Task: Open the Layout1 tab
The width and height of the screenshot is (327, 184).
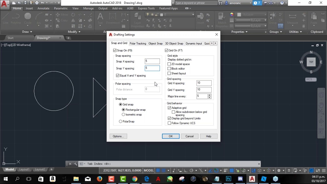Action: coord(25,169)
